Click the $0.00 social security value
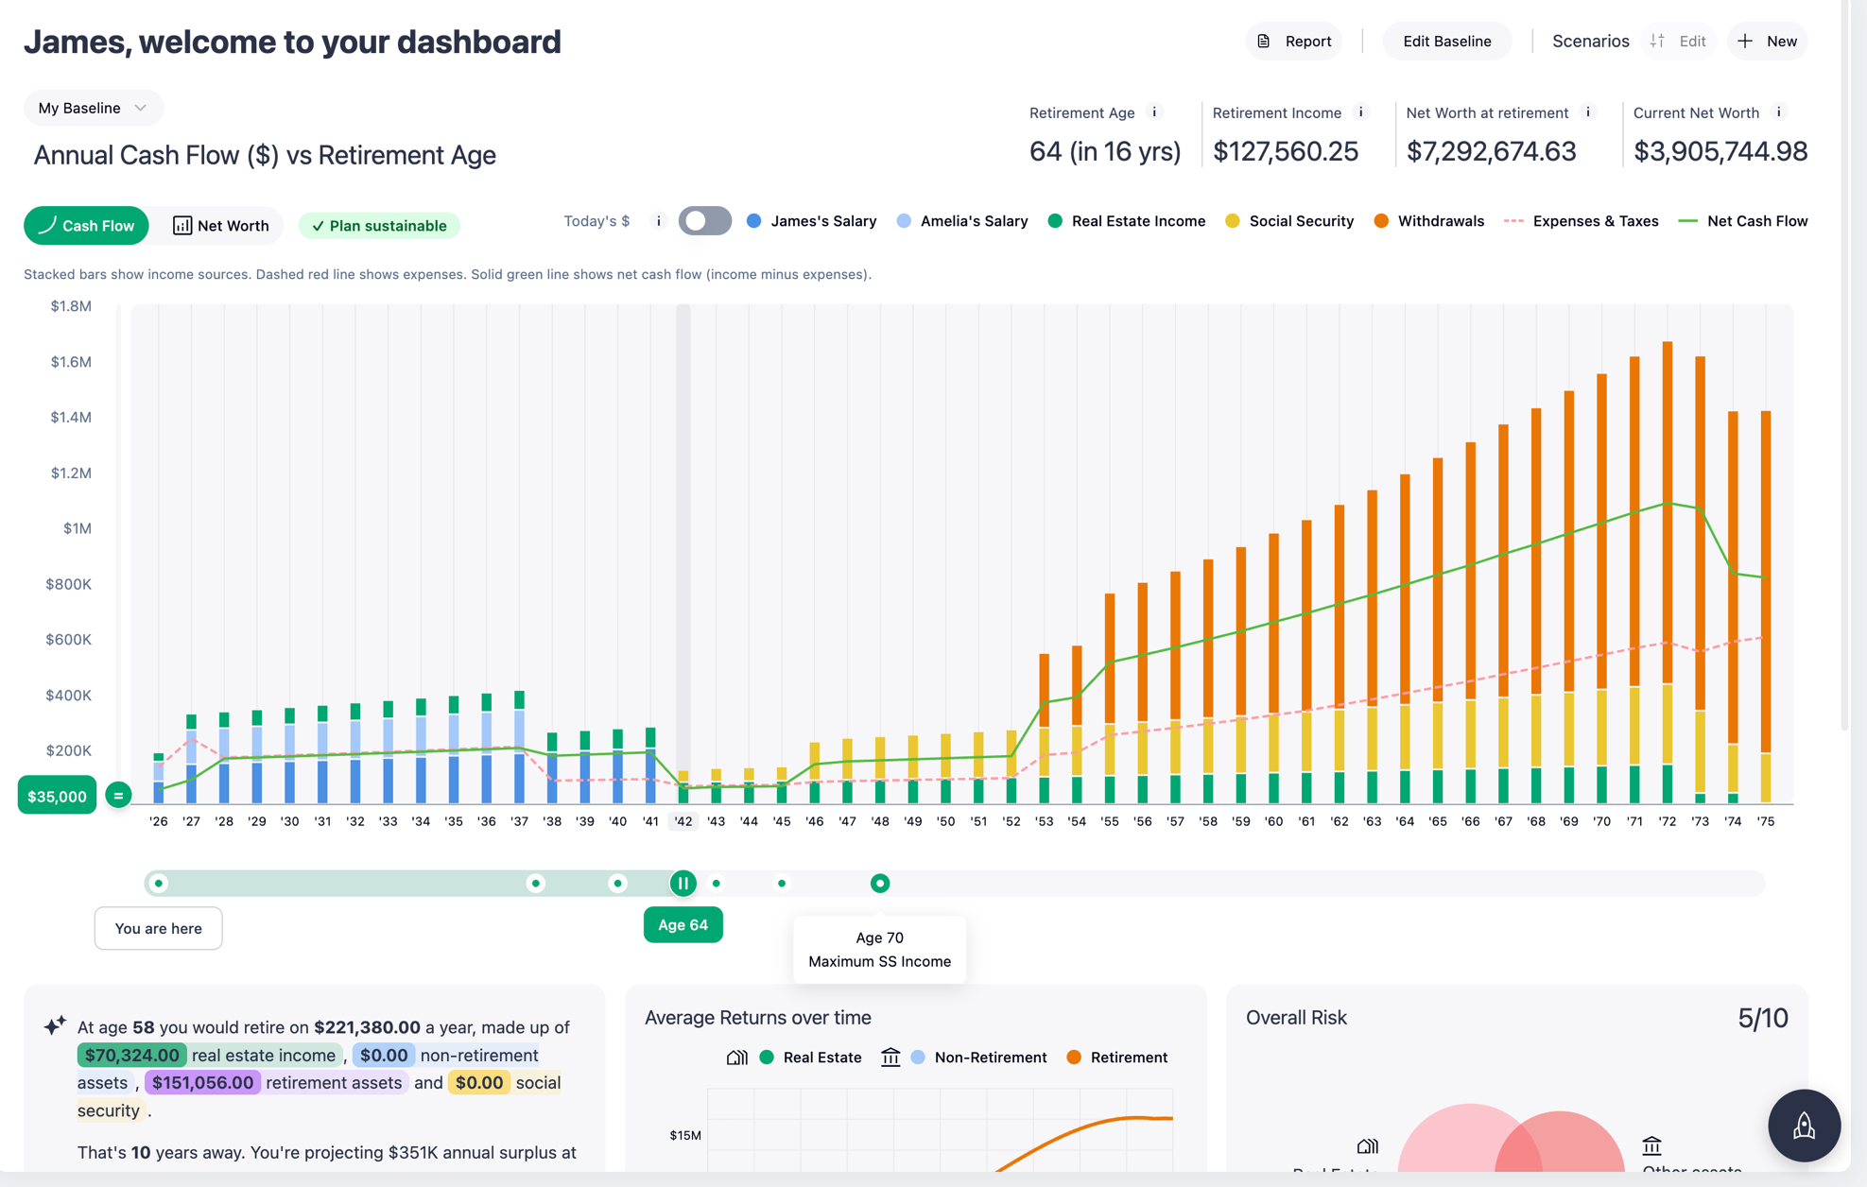The width and height of the screenshot is (1867, 1187). point(479,1082)
